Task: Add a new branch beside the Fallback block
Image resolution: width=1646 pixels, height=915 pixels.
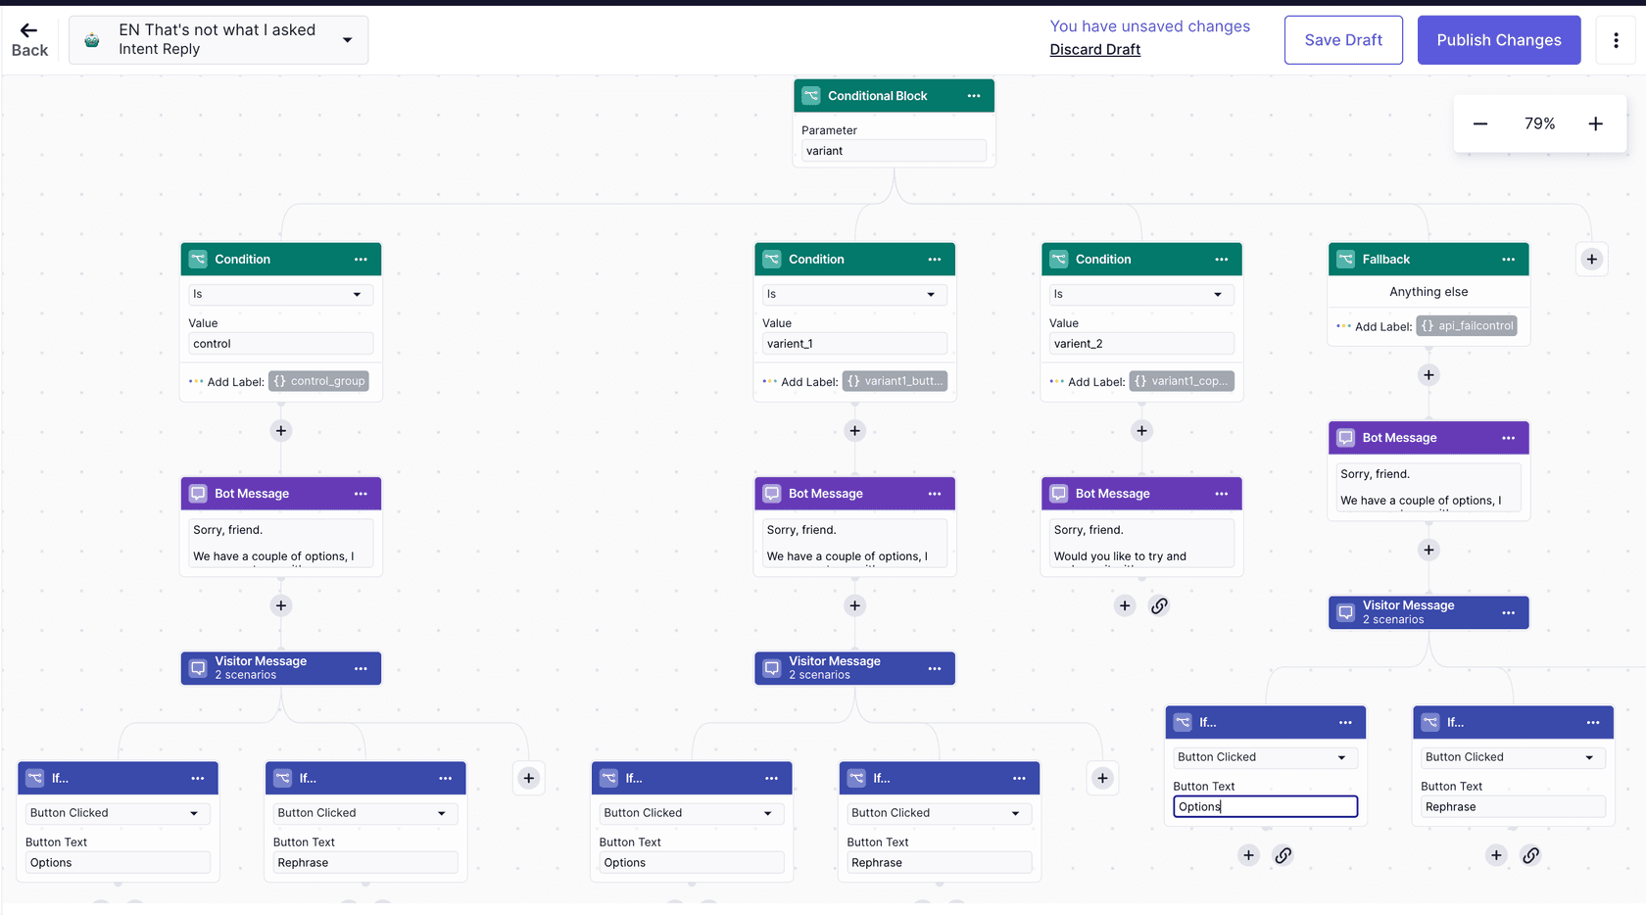Action: pyautogui.click(x=1592, y=260)
